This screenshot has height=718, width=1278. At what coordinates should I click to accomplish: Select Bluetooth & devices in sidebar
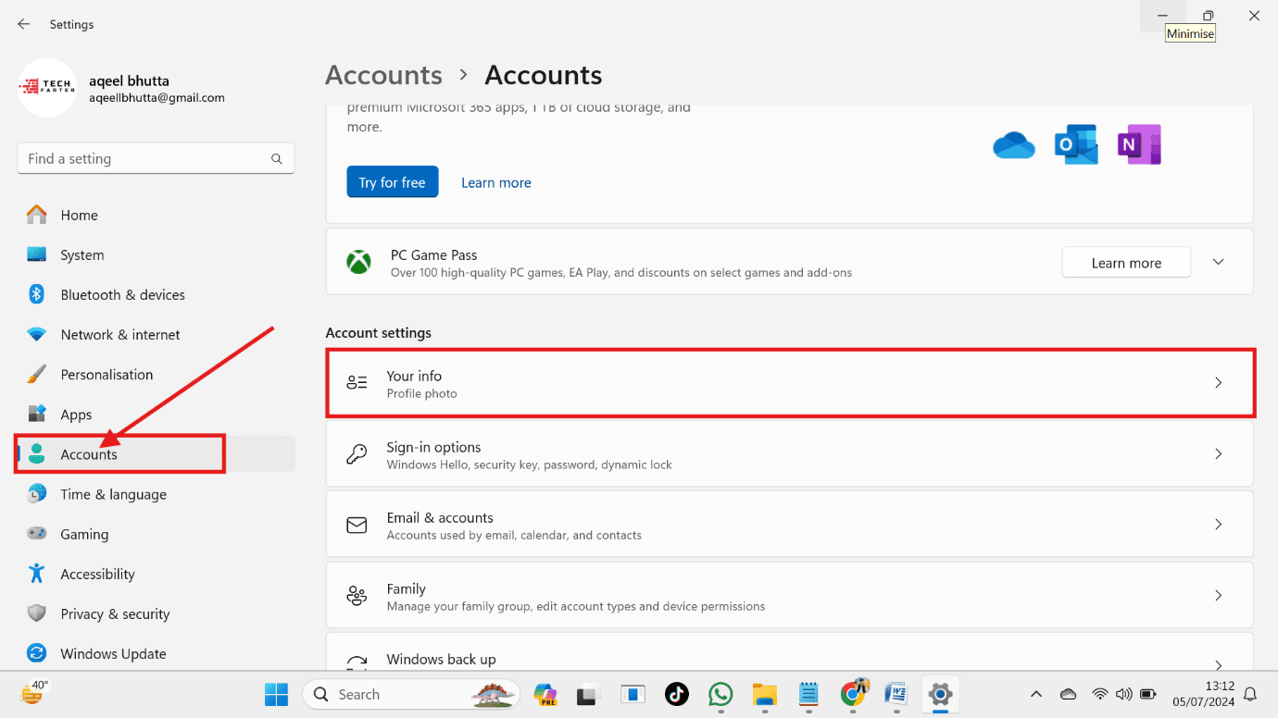pyautogui.click(x=122, y=295)
